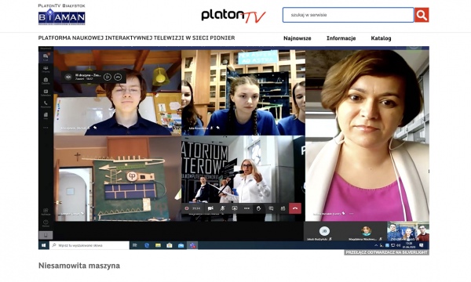Viewport: 471px width, 282px height.
Task: Open share screen in meeting toolbar
Action: click(x=234, y=208)
